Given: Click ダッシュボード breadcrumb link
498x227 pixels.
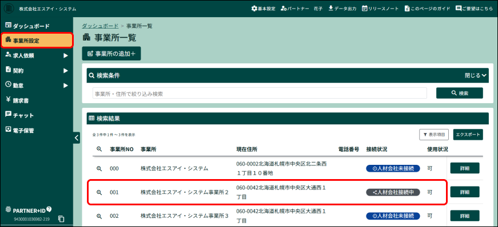Looking at the screenshot, I should (100, 26).
